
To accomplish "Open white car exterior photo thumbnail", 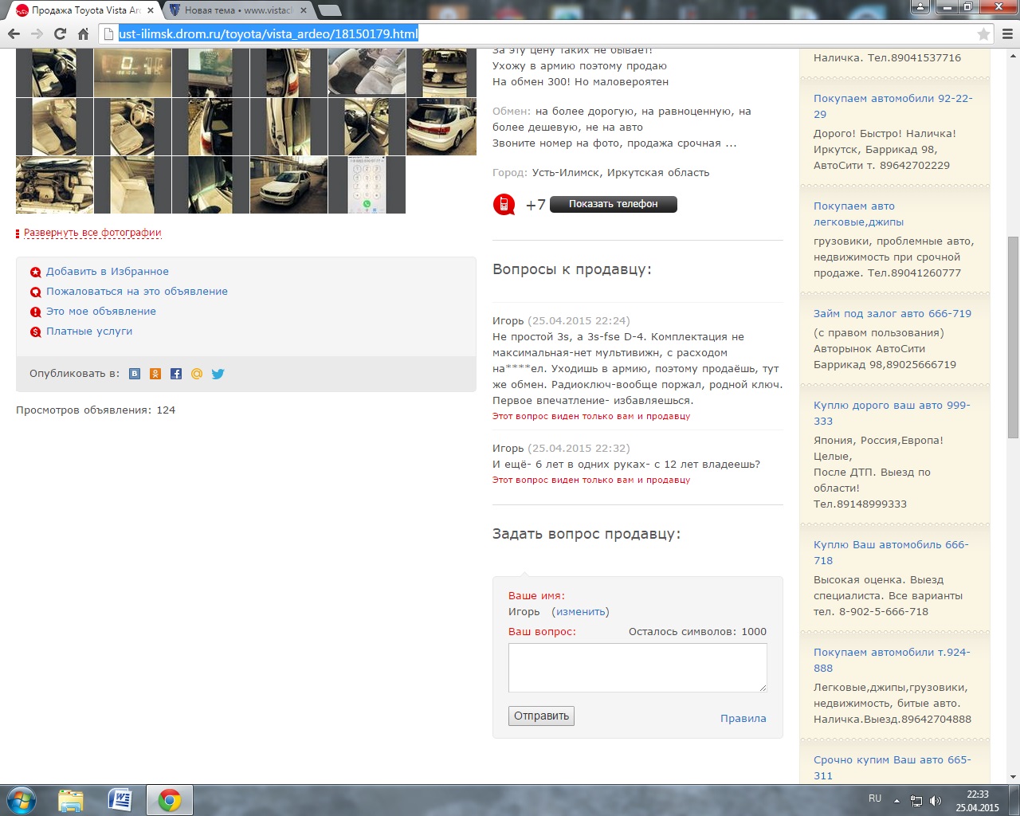I will [441, 127].
